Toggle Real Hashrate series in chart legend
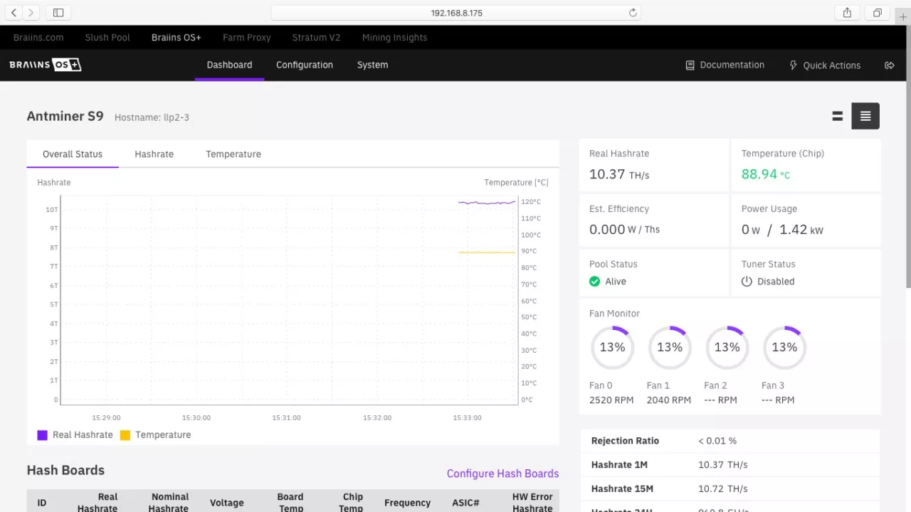 click(75, 434)
